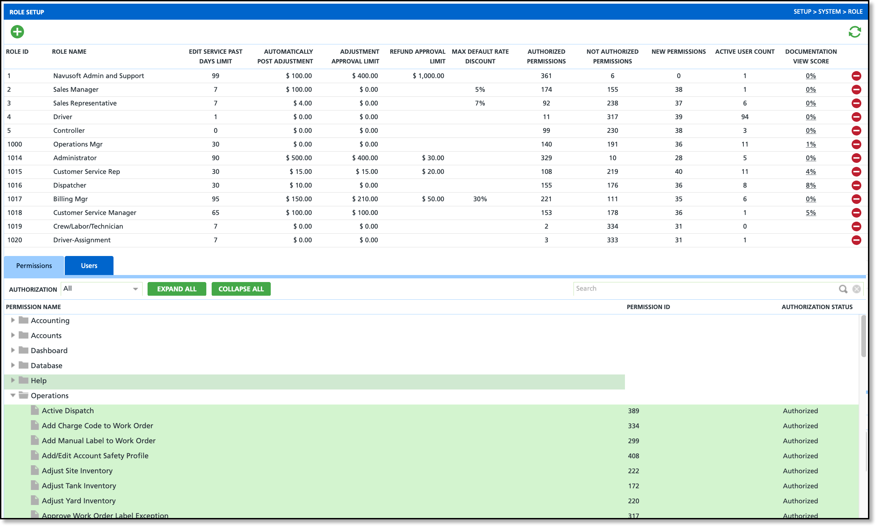Collapse the Operations folder

(13, 395)
